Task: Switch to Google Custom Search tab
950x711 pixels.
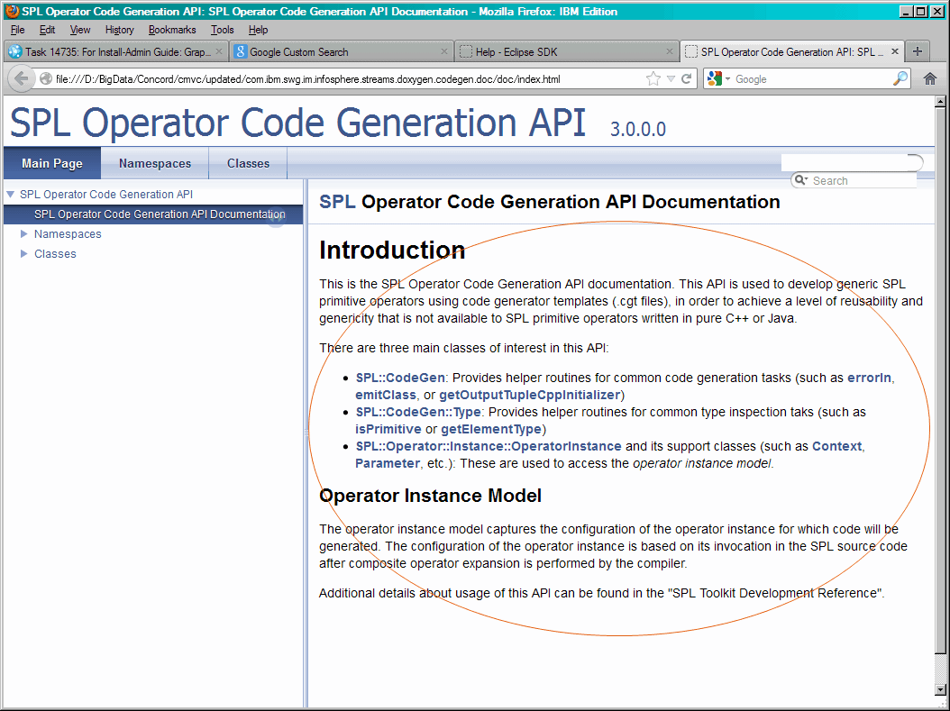Action: click(x=342, y=51)
